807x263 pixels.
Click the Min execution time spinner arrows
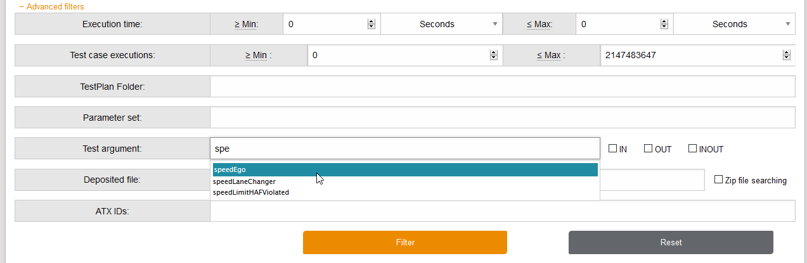371,24
